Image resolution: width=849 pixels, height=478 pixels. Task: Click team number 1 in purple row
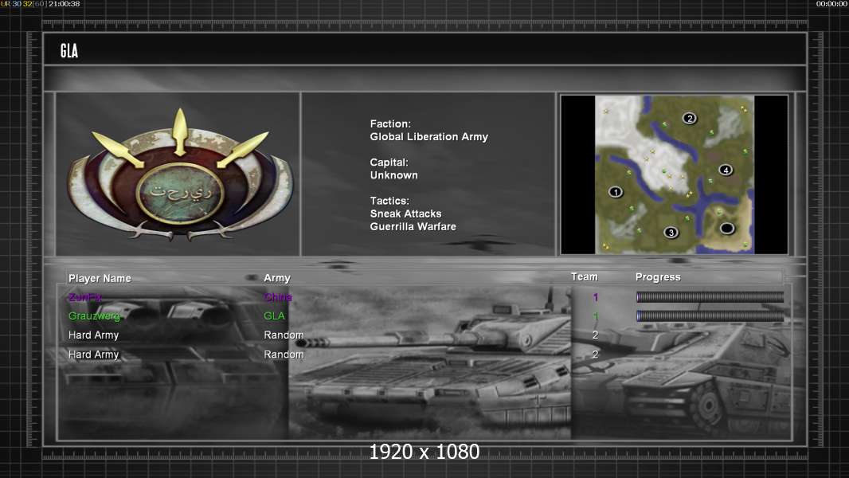click(x=596, y=297)
